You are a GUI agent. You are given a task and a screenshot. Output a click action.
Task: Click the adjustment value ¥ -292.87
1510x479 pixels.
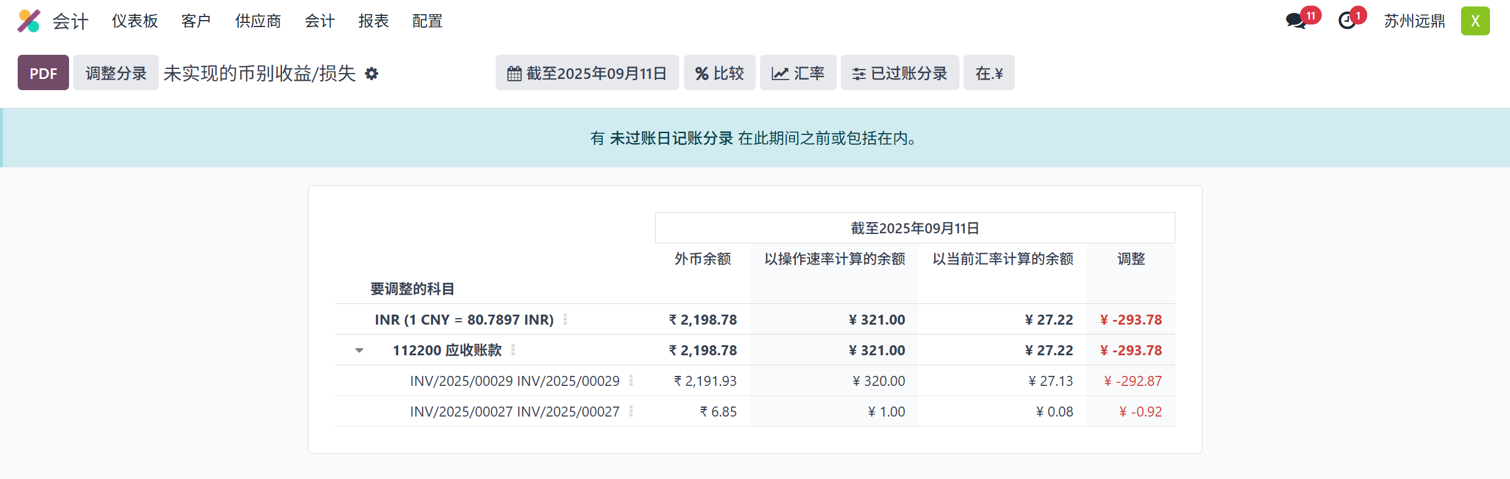coord(1132,381)
